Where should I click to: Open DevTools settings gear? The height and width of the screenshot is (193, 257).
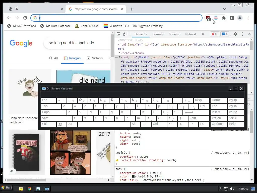[x=235, y=34]
